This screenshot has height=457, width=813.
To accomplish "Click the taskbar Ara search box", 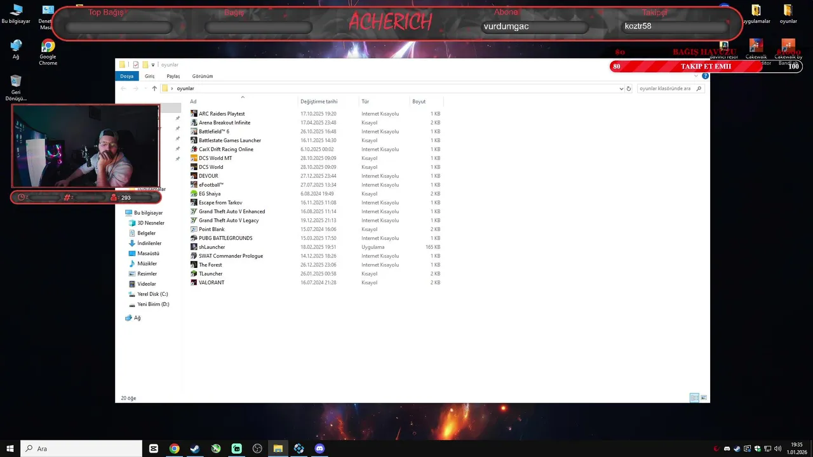I will 81,449.
